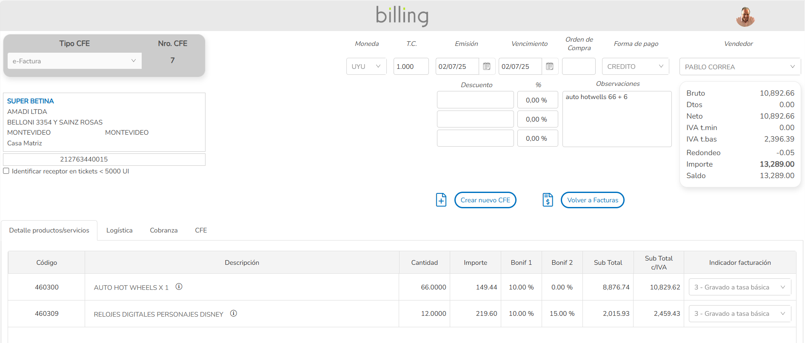Expand the Moneda UYU dropdown
The image size is (805, 343).
click(x=366, y=66)
